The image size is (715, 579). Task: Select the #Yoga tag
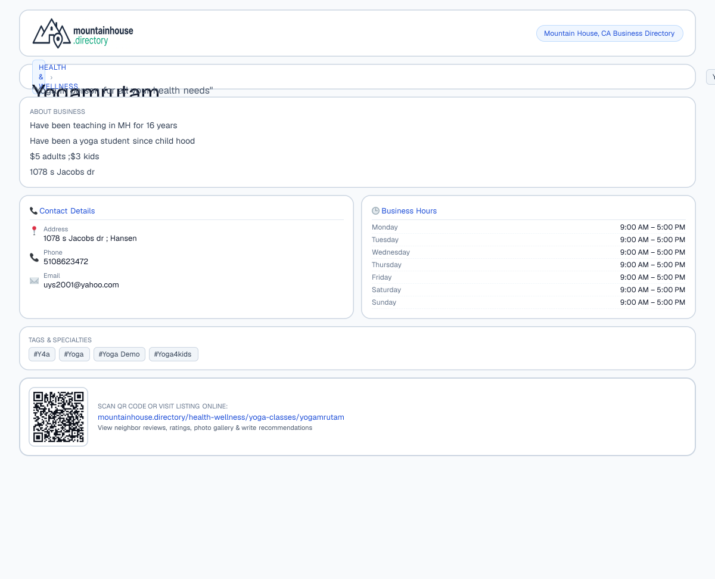[74, 354]
